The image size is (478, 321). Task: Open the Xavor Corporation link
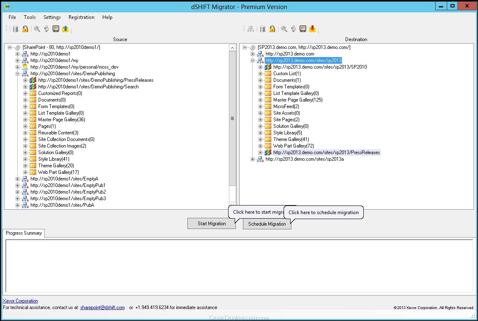click(21, 301)
